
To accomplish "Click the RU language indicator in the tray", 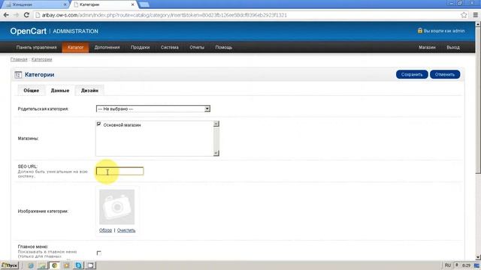I will pos(448,265).
